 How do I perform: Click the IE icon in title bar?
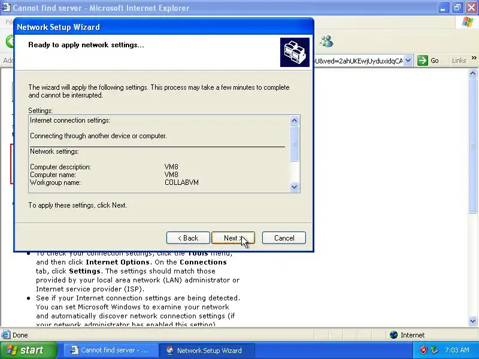[x=5, y=8]
